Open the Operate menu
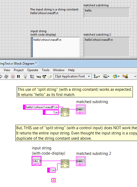Viewport: 137px width, 187px height. (x=33, y=70)
